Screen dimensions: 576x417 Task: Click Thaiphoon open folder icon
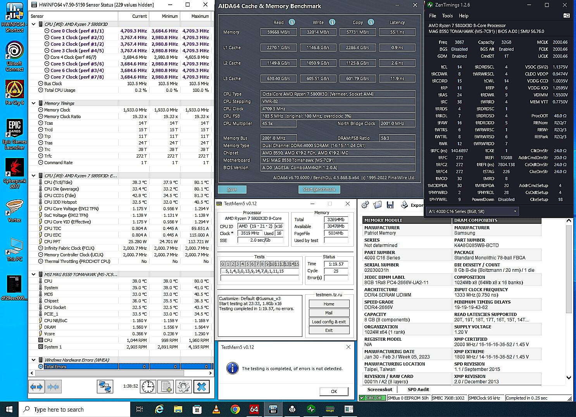coord(378,205)
